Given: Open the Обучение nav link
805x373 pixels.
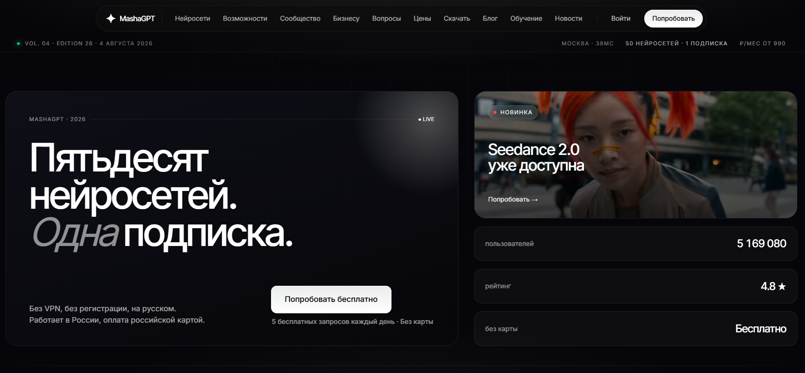Looking at the screenshot, I should click(526, 19).
